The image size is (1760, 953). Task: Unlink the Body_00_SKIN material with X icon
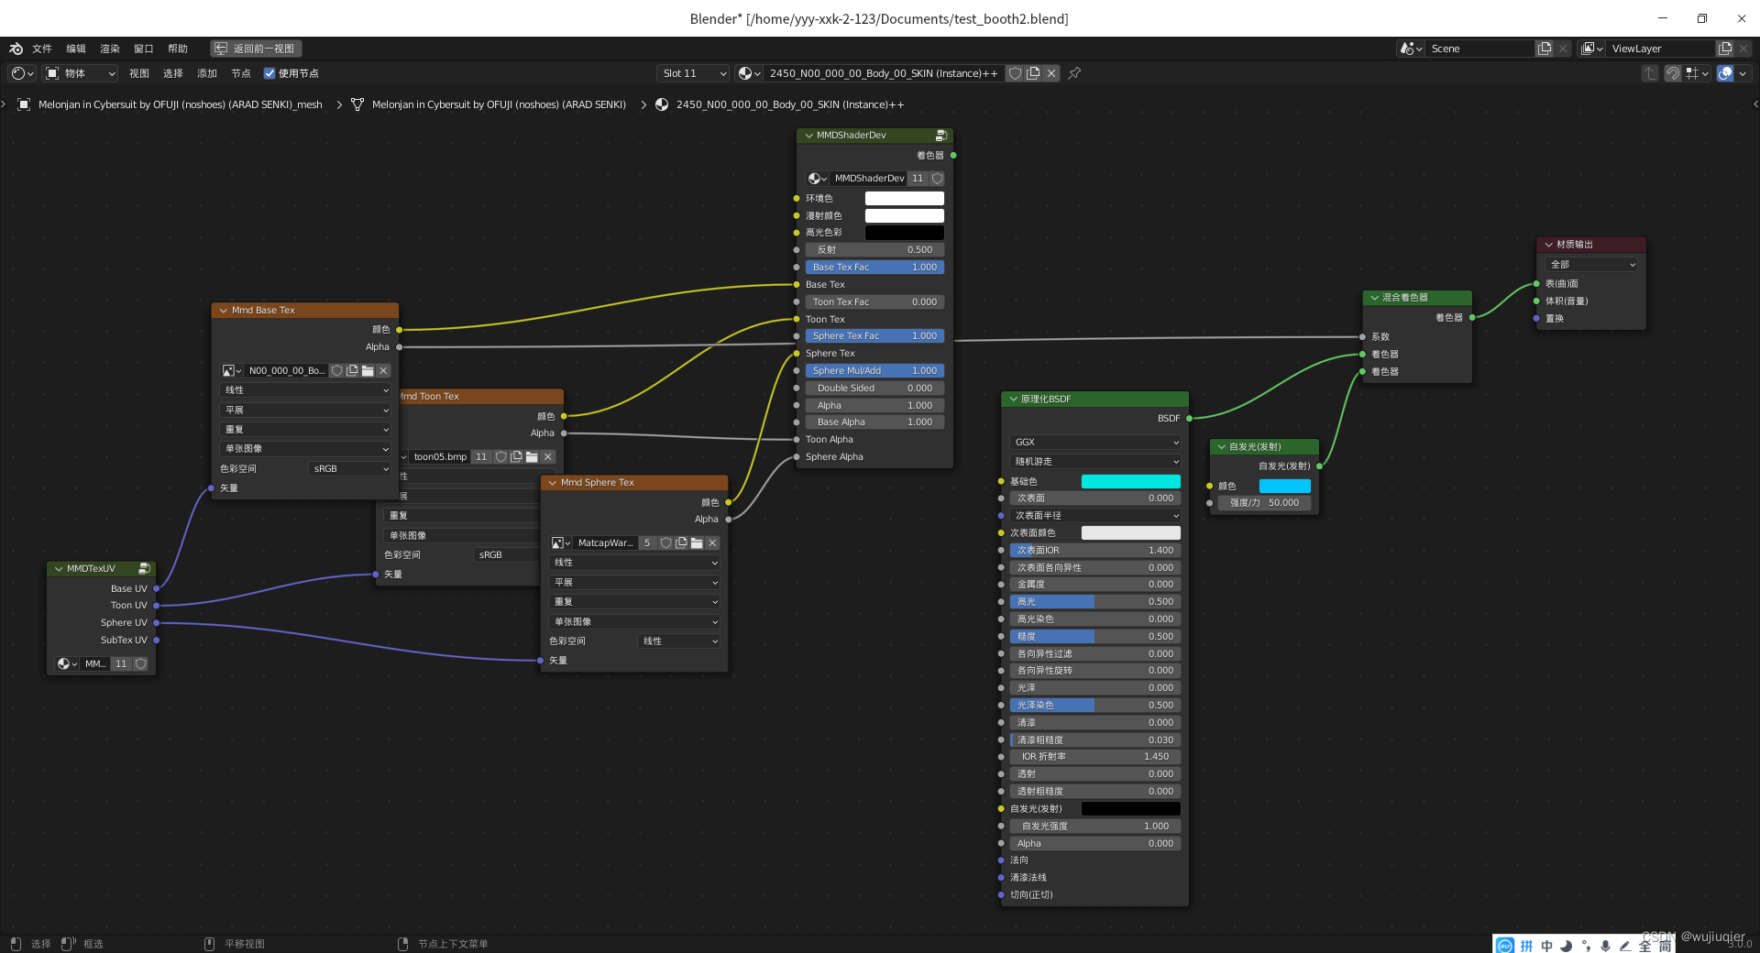pyautogui.click(x=1051, y=73)
